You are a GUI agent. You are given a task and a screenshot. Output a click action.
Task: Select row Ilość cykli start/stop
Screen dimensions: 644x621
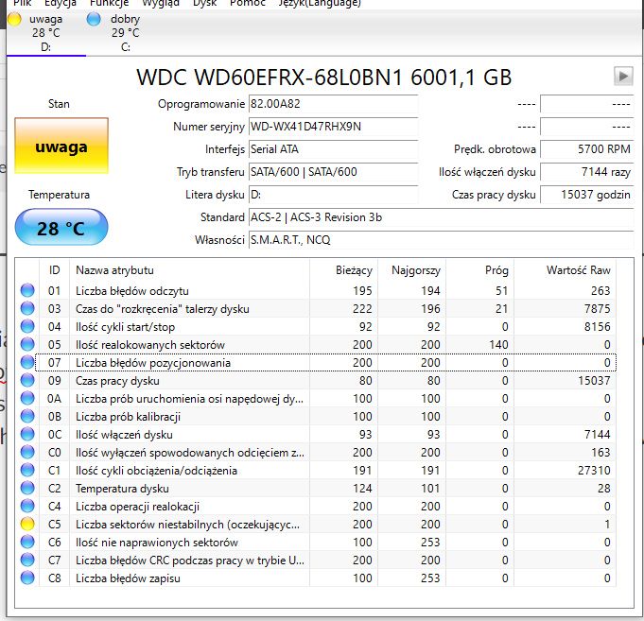[x=316, y=327]
